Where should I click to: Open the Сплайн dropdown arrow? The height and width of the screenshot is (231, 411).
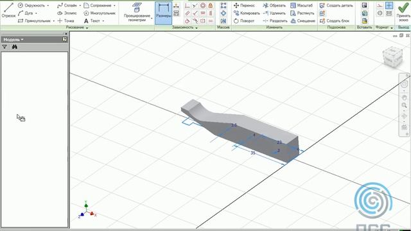pyautogui.click(x=80, y=6)
